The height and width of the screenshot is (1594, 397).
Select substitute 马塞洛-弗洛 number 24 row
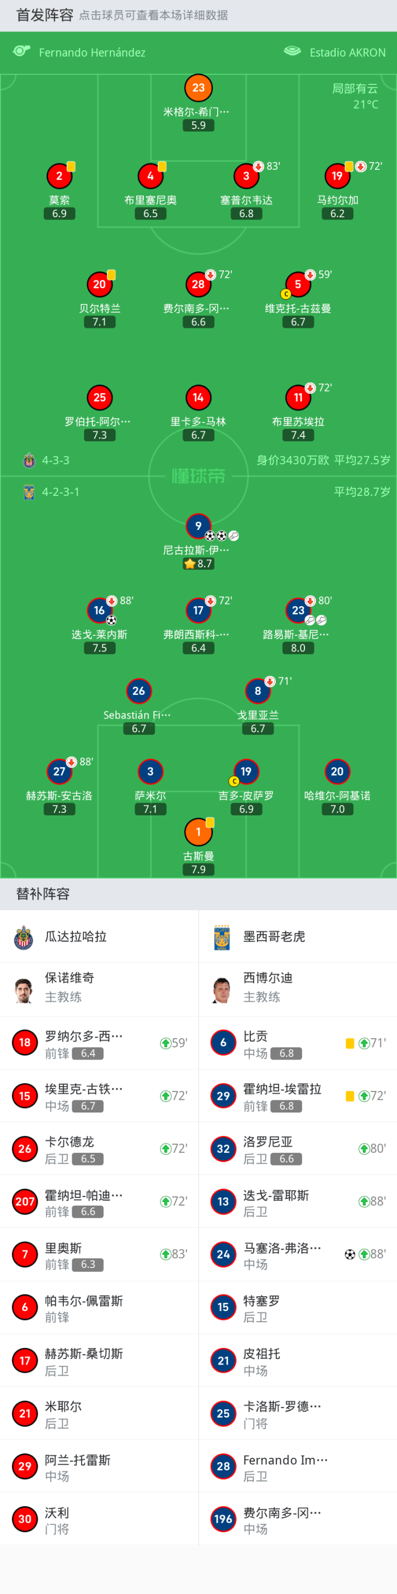coord(297,1254)
